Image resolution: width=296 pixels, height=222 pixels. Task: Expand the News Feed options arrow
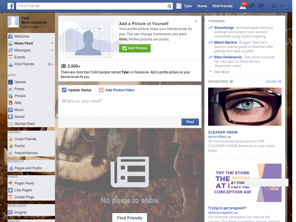point(52,43)
